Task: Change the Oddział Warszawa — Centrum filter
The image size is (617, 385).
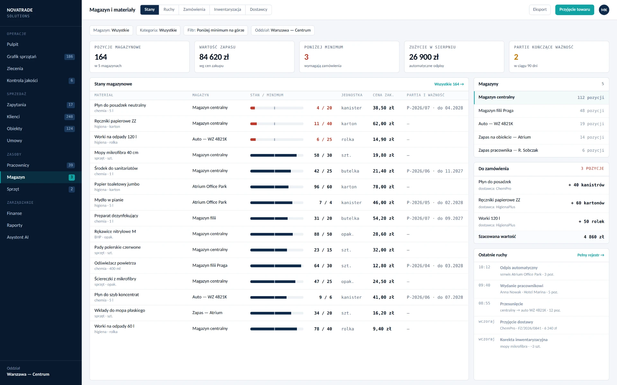Action: (283, 30)
